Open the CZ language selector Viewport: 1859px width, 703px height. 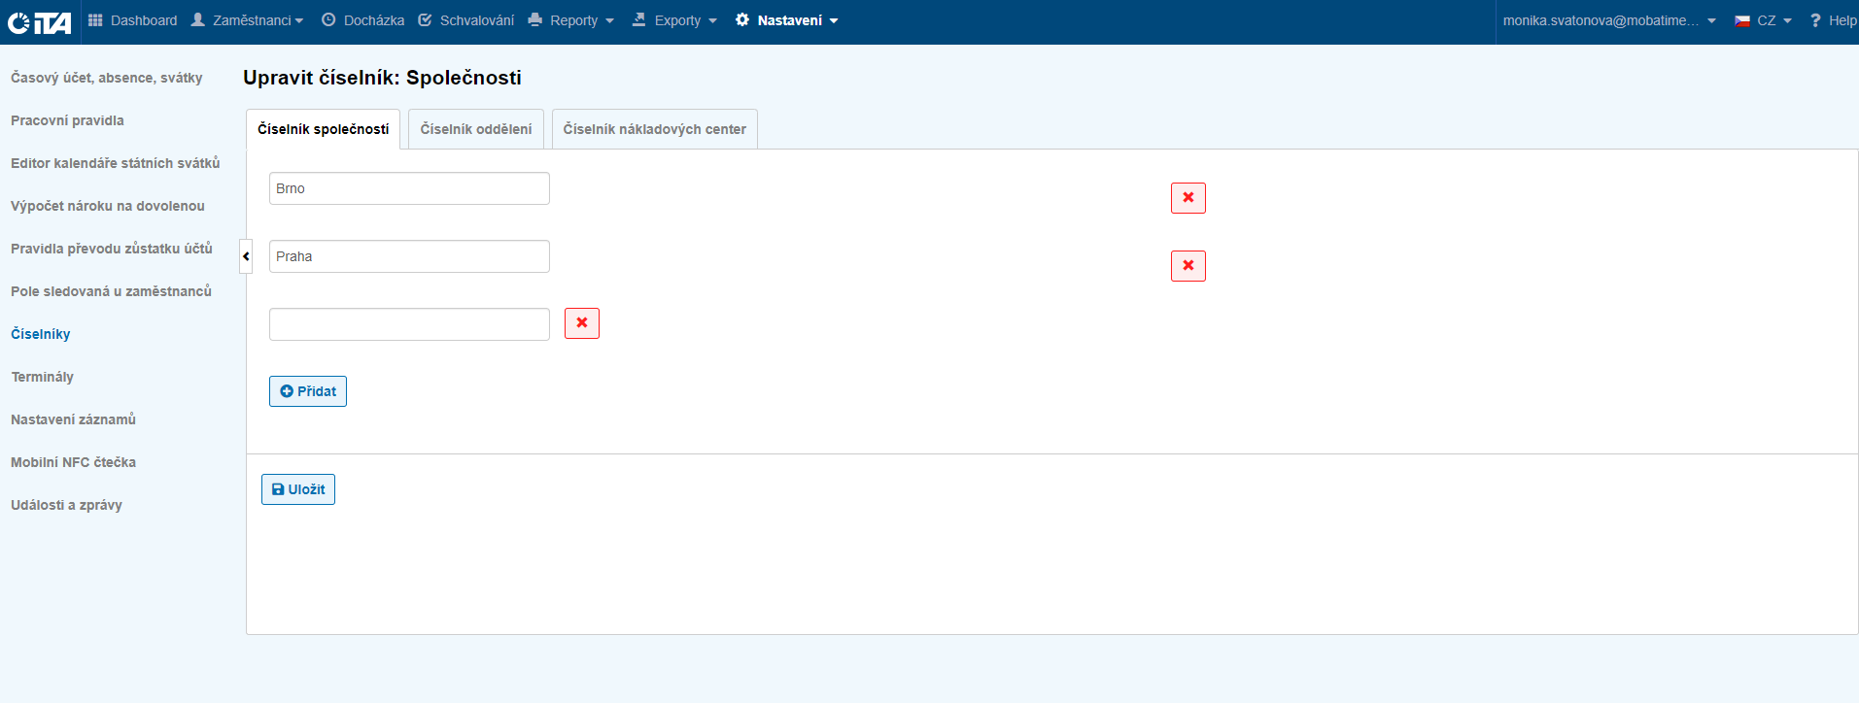tap(1763, 20)
